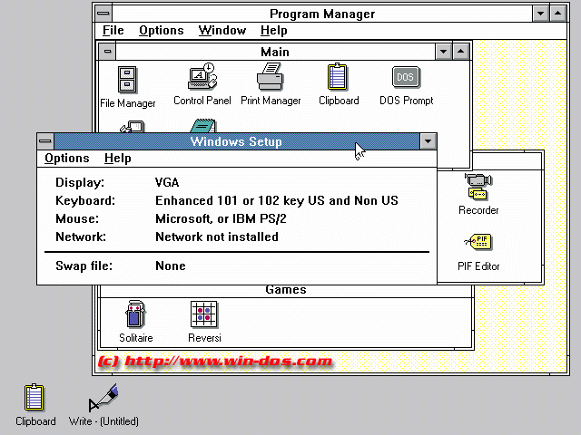This screenshot has width=581, height=435.
Task: Launch the Control Panel icon
Action: click(x=202, y=79)
